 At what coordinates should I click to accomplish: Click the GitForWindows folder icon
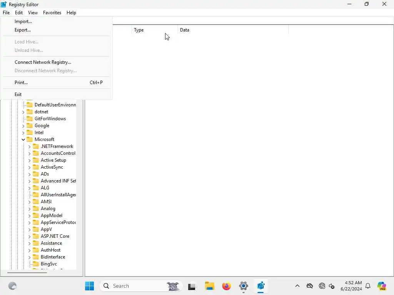[x=30, y=119]
